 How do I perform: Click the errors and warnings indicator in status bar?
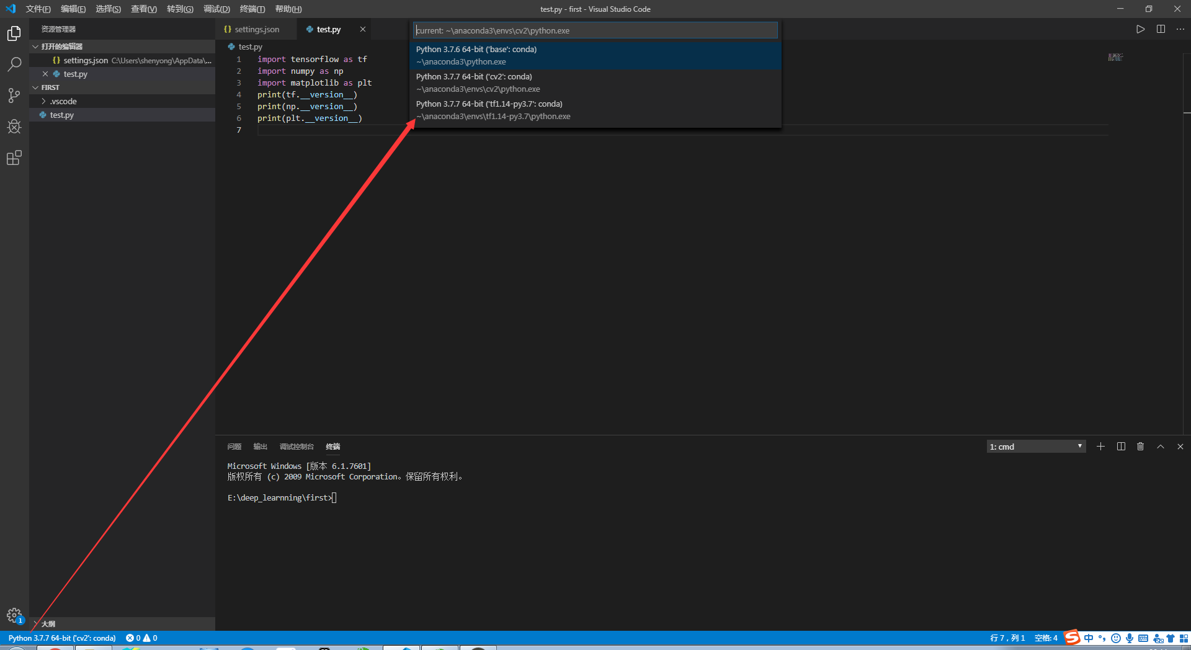(141, 638)
